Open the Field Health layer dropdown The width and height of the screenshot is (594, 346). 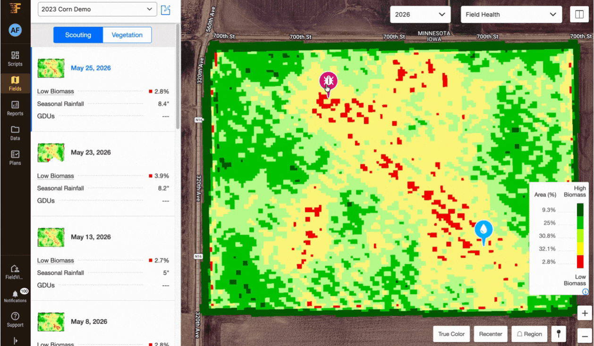[511, 14]
